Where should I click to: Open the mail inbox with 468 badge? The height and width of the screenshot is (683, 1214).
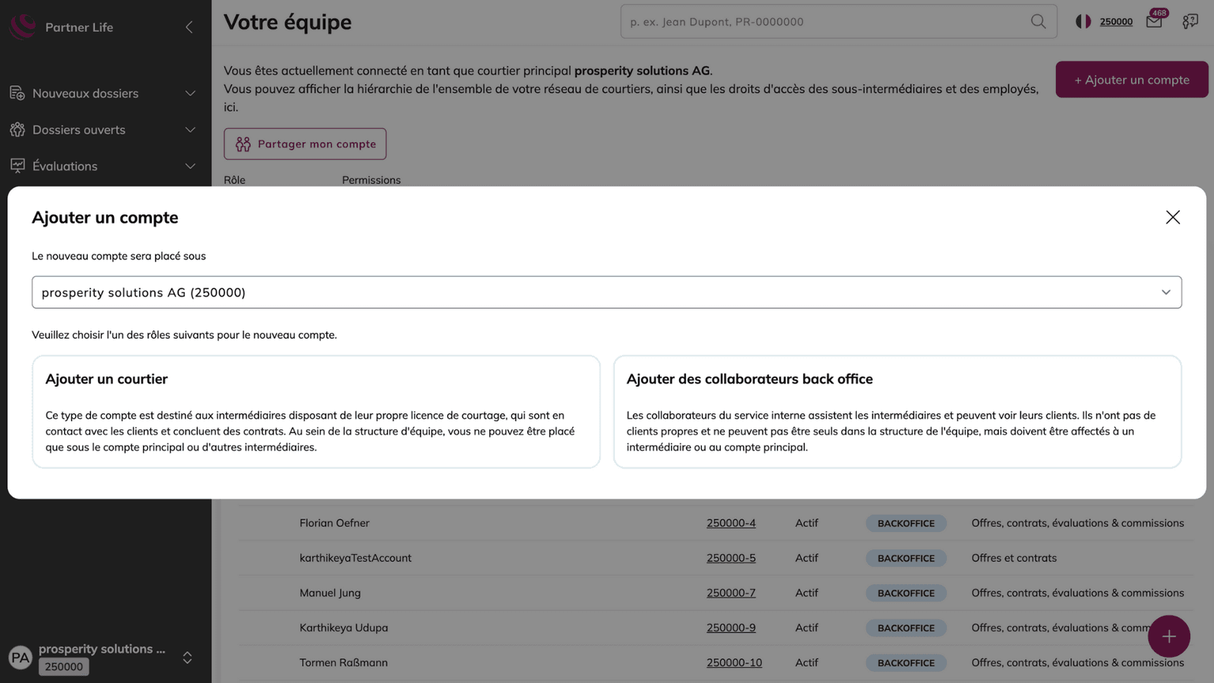coord(1154,21)
